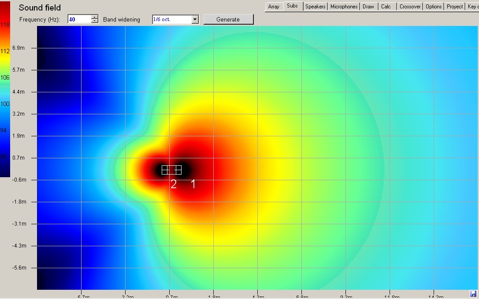Open the Microphones tab

344,7
